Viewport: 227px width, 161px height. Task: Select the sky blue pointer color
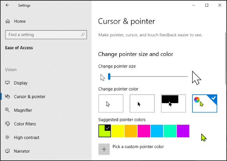(157, 131)
